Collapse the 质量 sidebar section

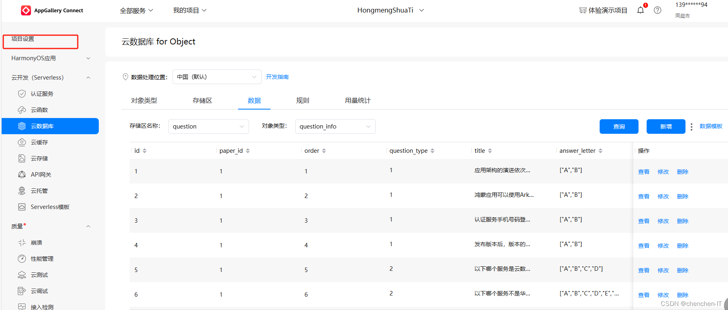pyautogui.click(x=51, y=226)
